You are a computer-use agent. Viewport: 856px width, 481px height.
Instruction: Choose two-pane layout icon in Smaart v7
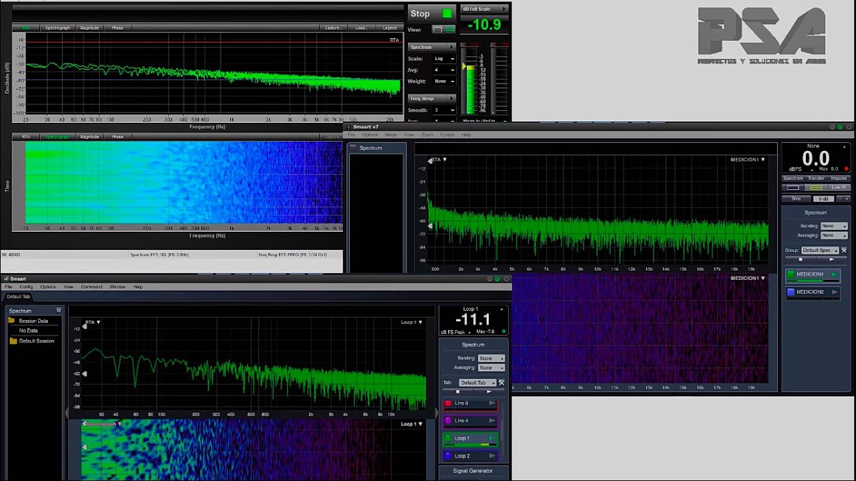pos(816,188)
